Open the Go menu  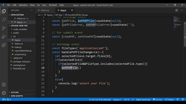[38, 5]
